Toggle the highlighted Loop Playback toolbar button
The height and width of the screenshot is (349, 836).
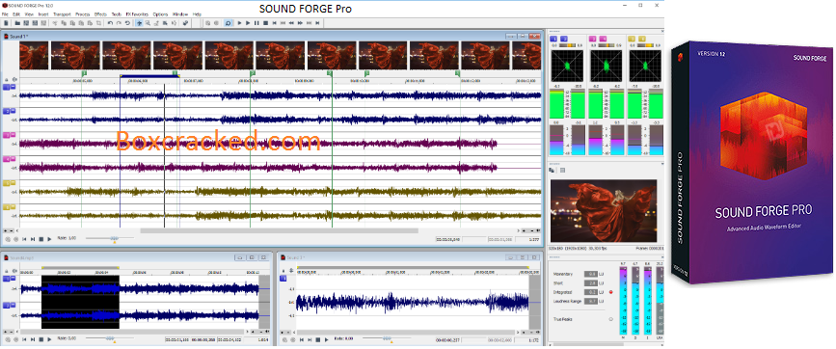point(228,23)
